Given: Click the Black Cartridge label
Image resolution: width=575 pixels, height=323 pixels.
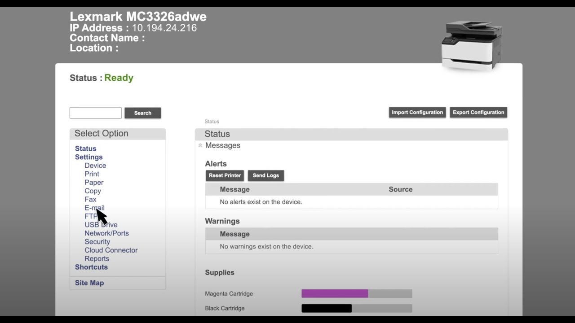Looking at the screenshot, I should point(225,309).
